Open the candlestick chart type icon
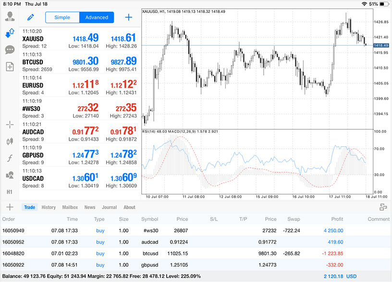Viewport: 392px width, 282px height. click(10, 142)
